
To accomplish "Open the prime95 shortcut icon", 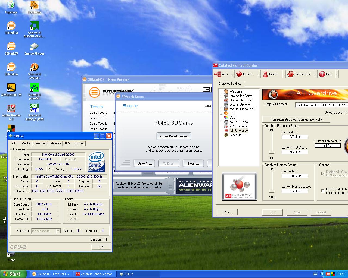I will coord(35,91).
